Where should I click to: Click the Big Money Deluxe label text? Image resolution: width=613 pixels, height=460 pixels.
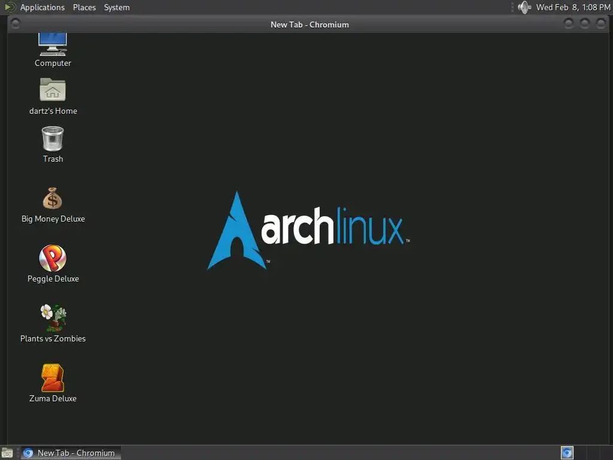pyautogui.click(x=53, y=219)
